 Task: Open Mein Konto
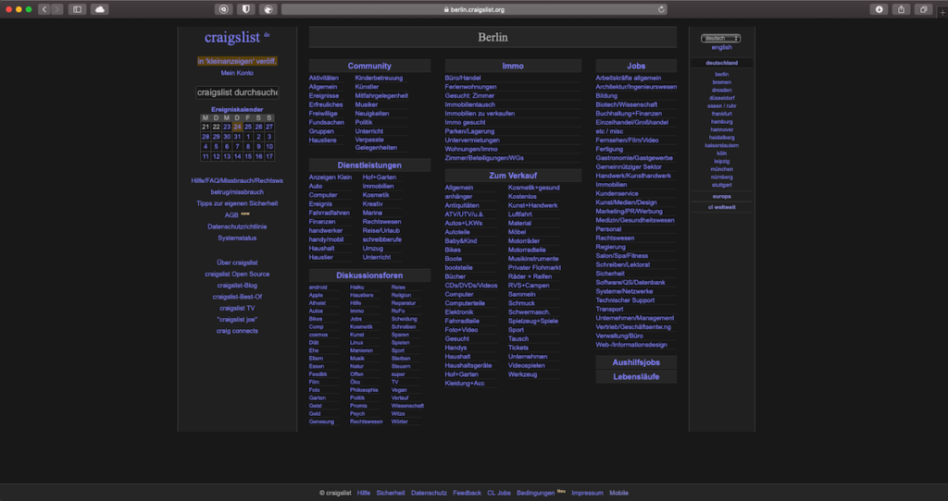click(x=237, y=73)
